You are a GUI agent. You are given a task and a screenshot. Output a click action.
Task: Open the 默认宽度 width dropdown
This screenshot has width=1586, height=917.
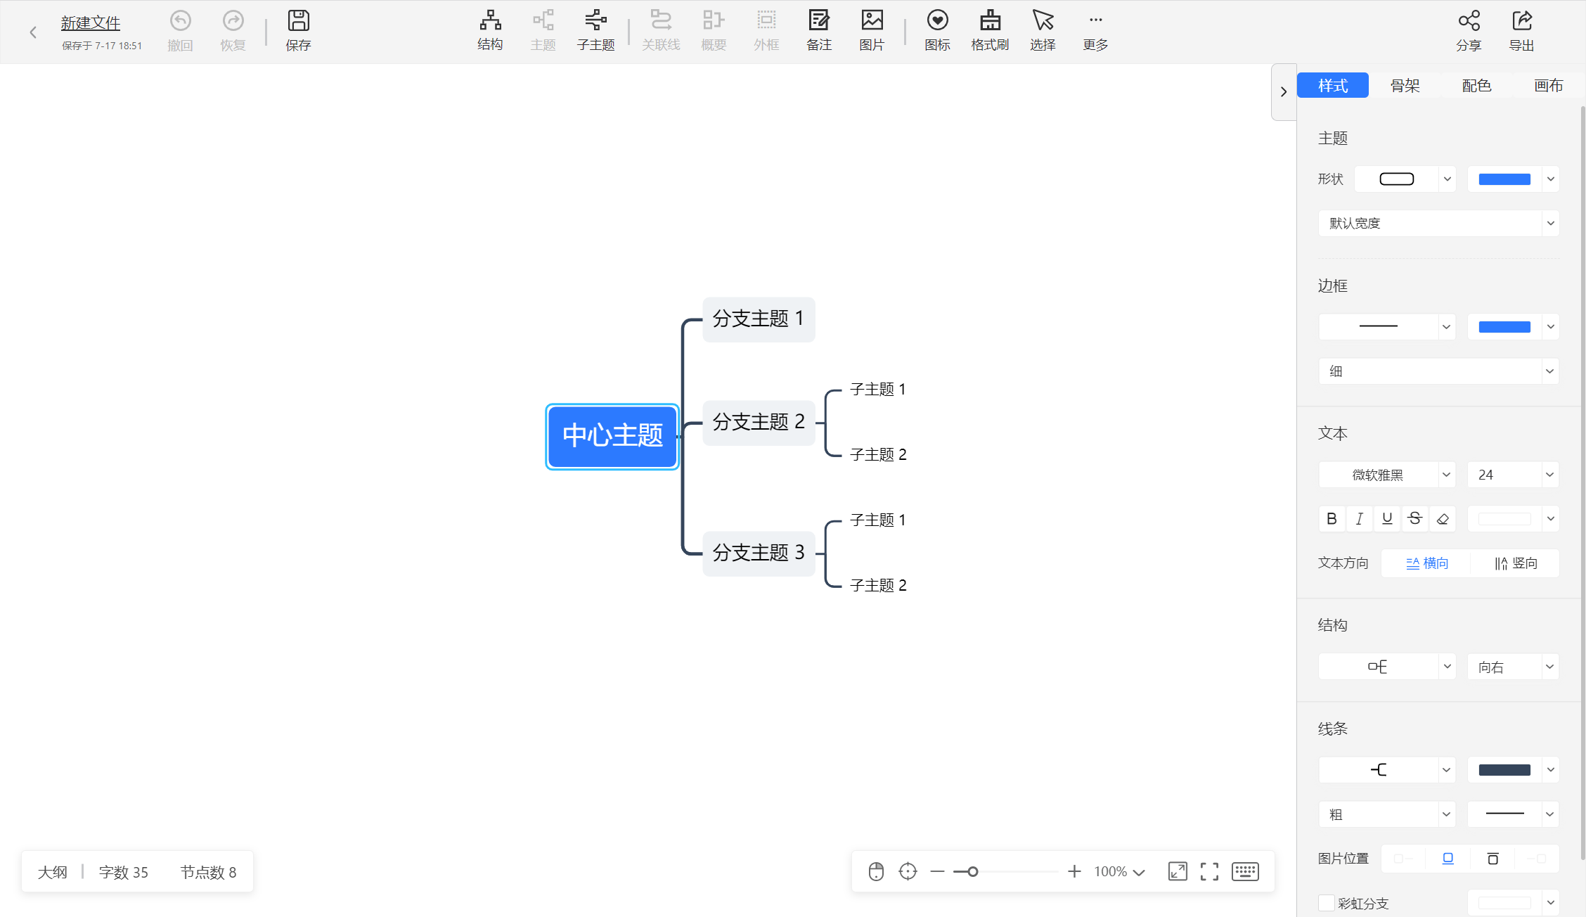pos(1438,224)
